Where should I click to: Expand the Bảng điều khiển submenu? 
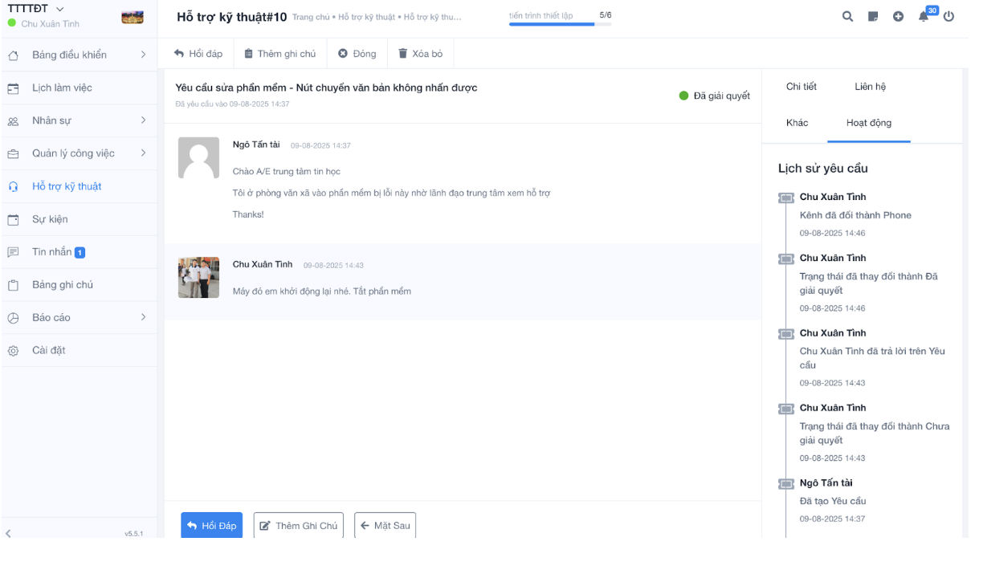point(143,55)
